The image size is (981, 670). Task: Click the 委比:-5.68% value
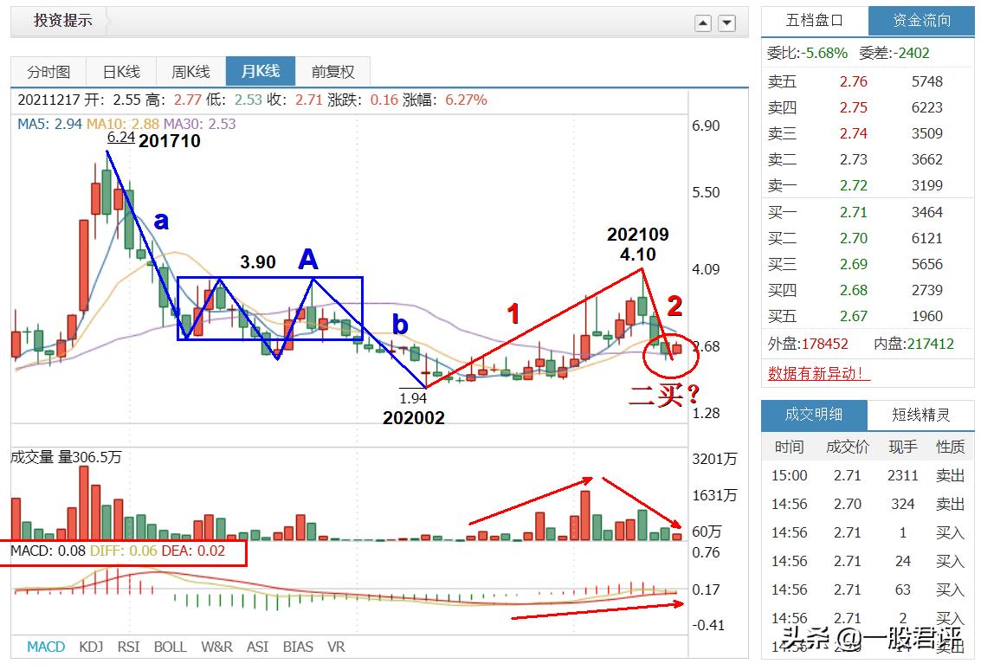pyautogui.click(x=807, y=53)
